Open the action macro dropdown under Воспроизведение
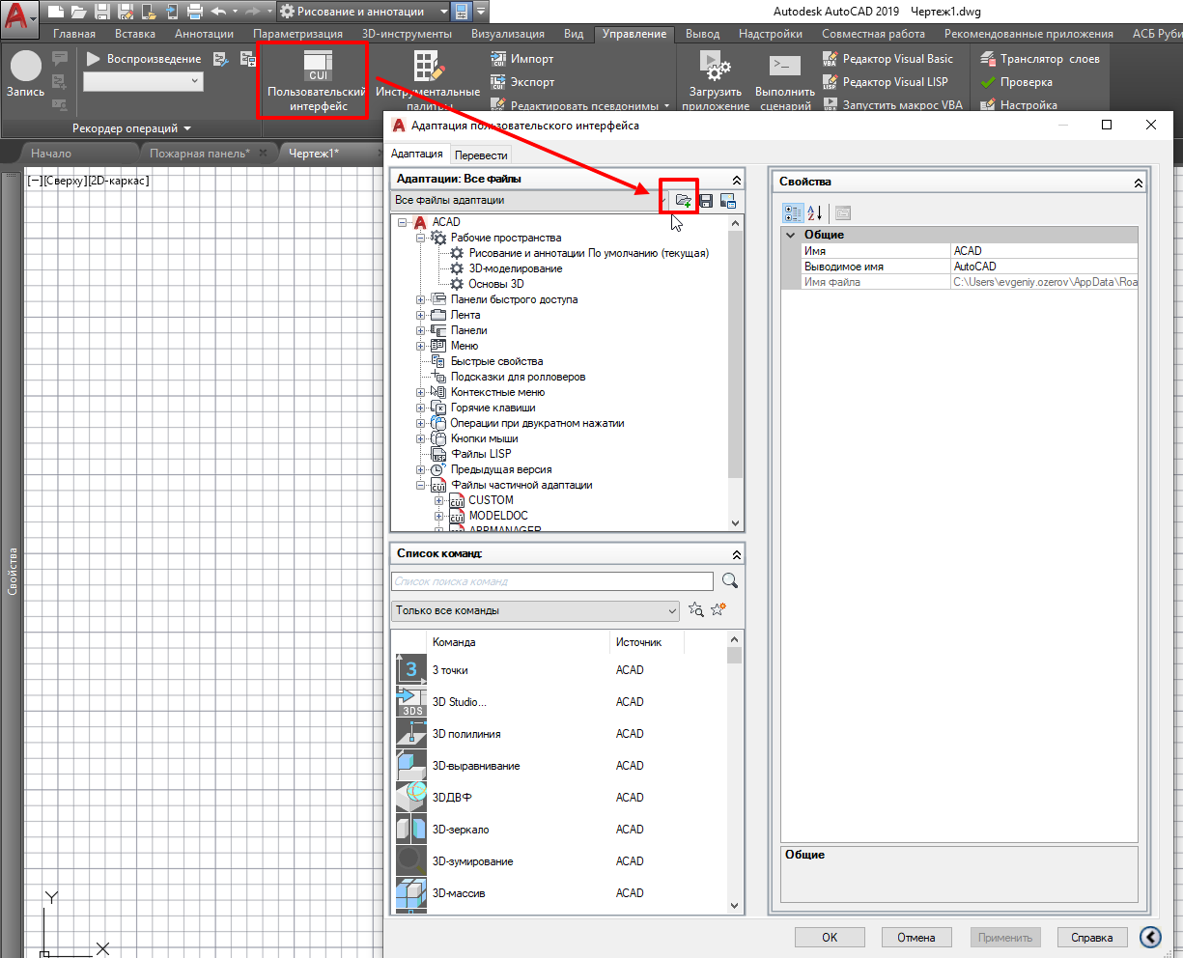This screenshot has height=958, width=1183. (143, 81)
